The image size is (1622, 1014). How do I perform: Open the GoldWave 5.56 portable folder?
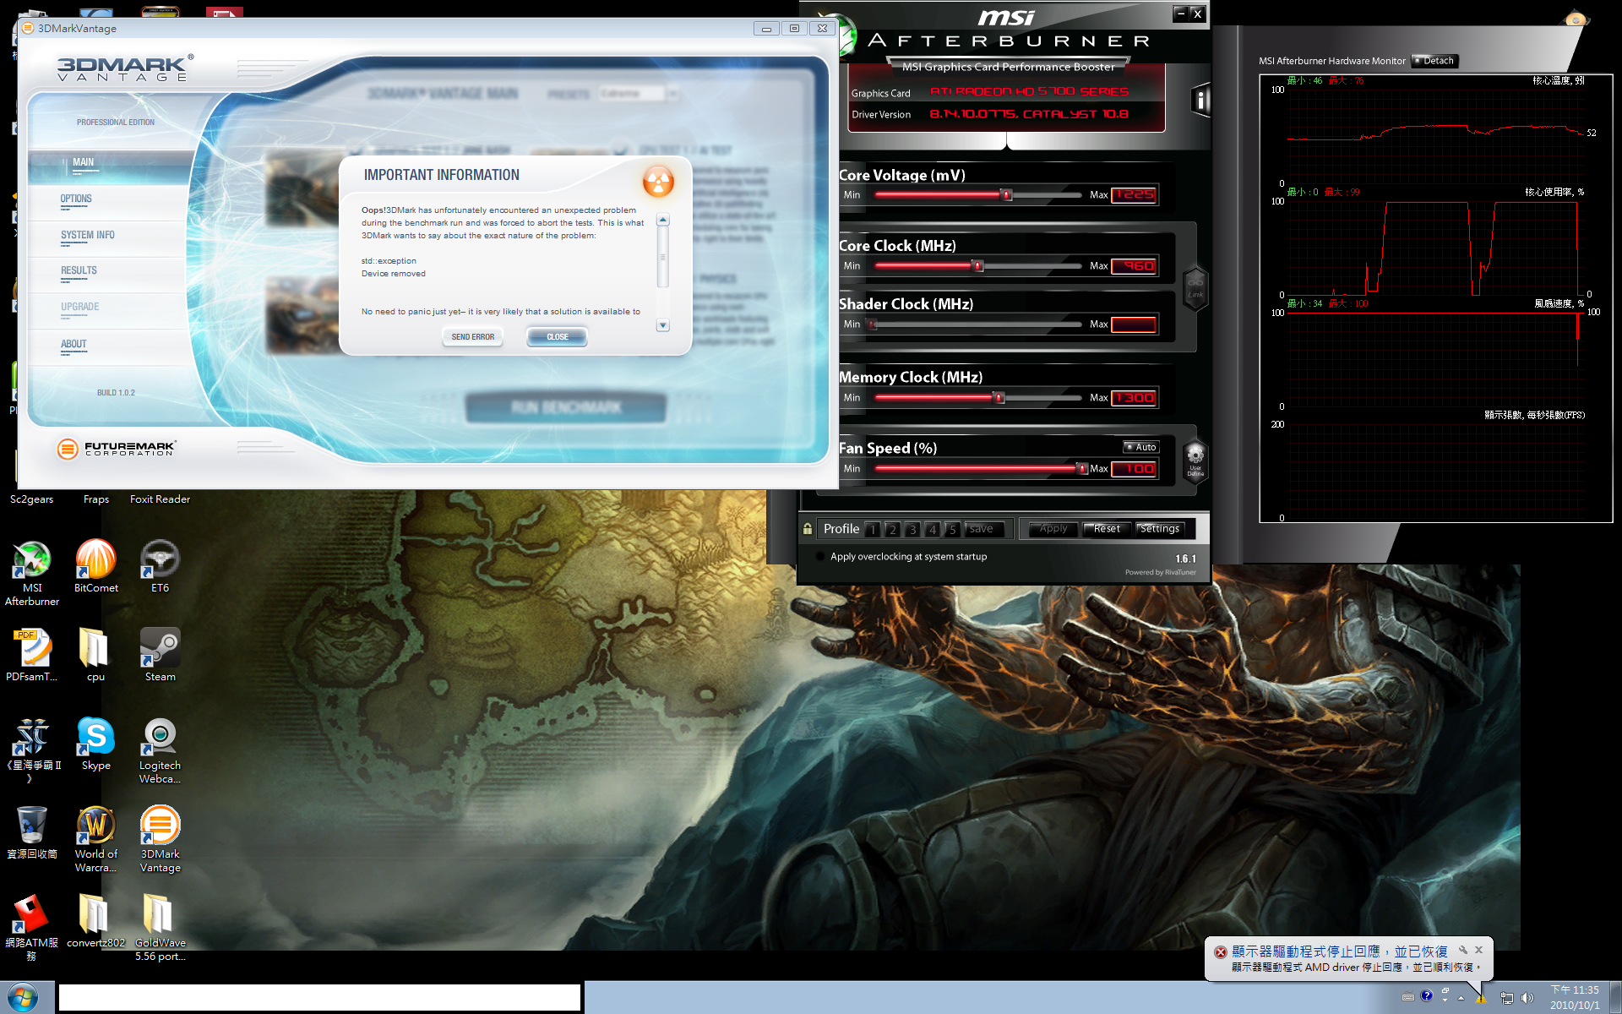point(160,927)
